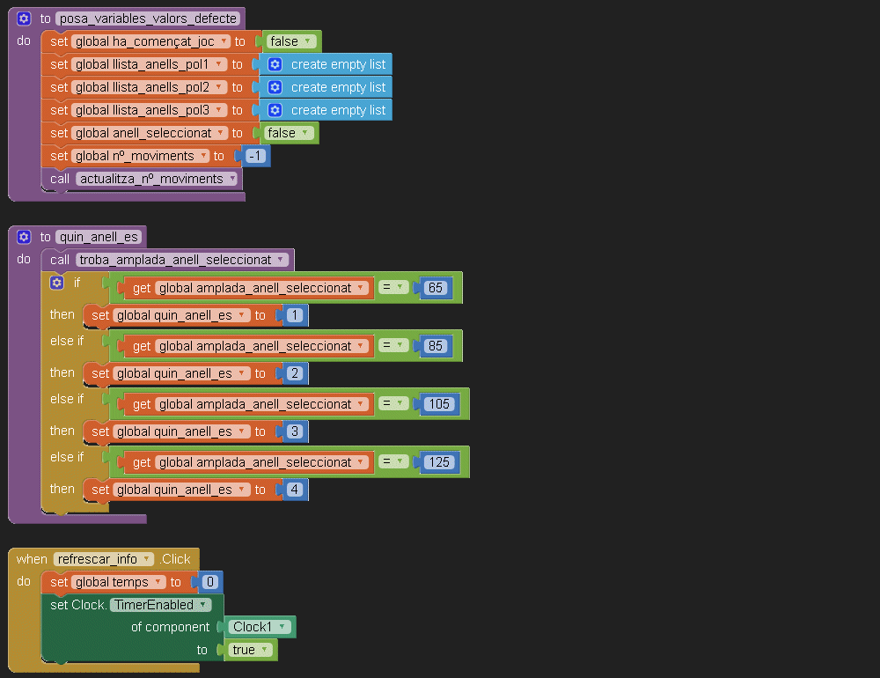Open the TimerEnabled property dropdown
This screenshot has width=880, height=678.
pyautogui.click(x=161, y=605)
